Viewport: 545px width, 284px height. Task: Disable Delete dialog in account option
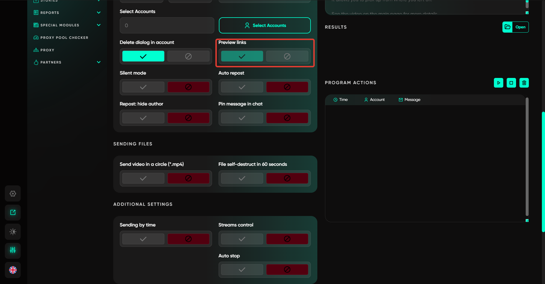188,56
